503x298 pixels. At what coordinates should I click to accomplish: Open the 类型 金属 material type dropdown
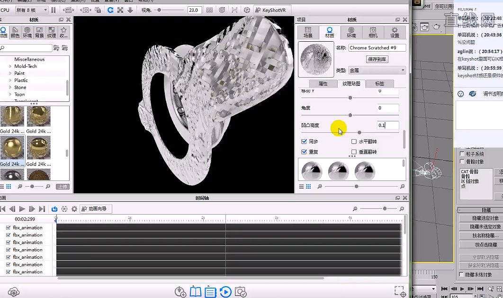[377, 70]
